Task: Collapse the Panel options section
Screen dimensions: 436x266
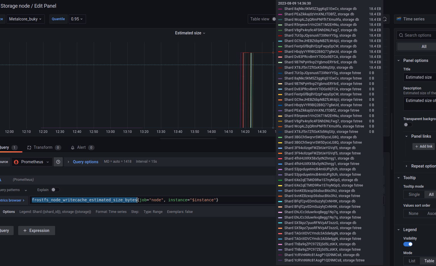Action: pyautogui.click(x=399, y=60)
